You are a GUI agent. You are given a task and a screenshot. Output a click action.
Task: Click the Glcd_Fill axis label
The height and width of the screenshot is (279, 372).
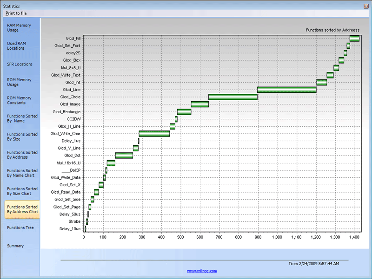point(73,39)
